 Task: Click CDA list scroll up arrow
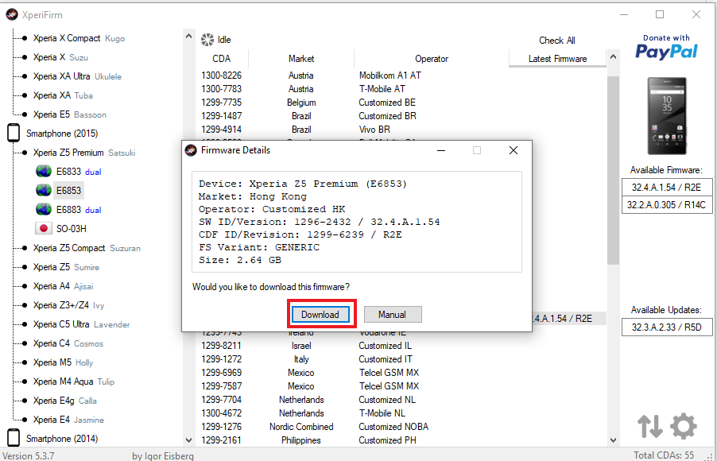pyautogui.click(x=613, y=57)
